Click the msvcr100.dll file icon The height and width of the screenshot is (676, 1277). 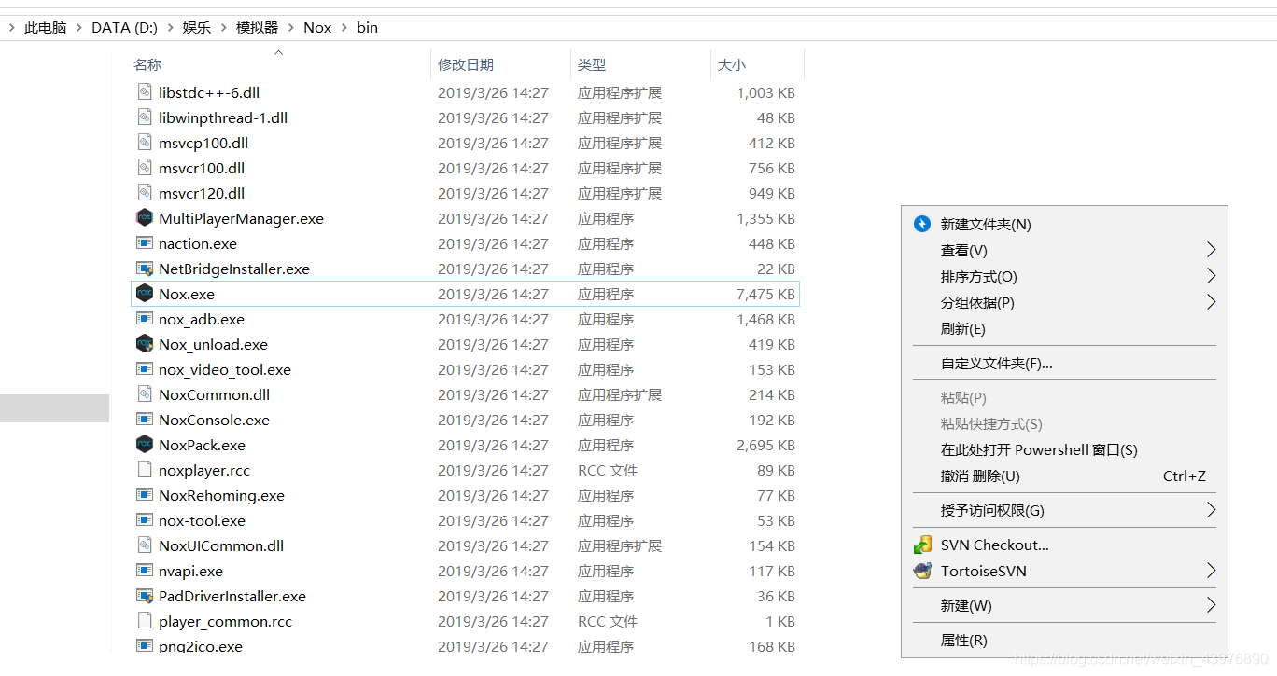[x=145, y=168]
